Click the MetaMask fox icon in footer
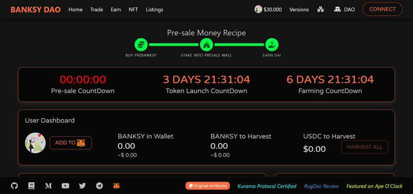 [116, 186]
